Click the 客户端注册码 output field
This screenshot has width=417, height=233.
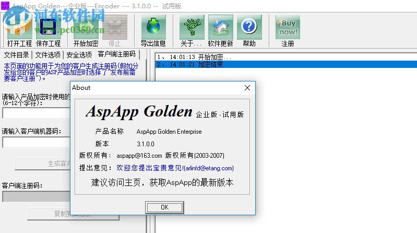[x=36, y=197]
